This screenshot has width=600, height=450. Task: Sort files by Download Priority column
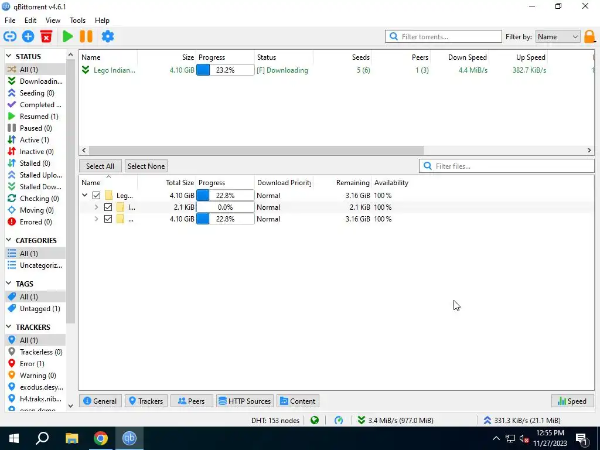click(284, 183)
